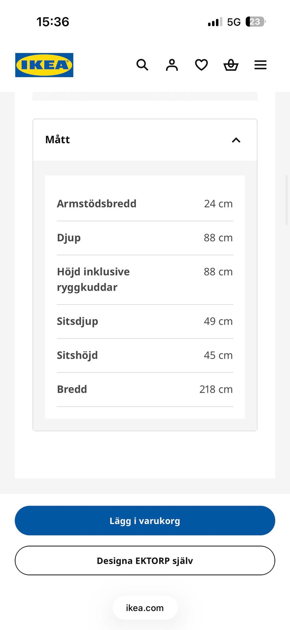Collapse the Mått section chevron
This screenshot has height=630, width=290.
click(236, 140)
